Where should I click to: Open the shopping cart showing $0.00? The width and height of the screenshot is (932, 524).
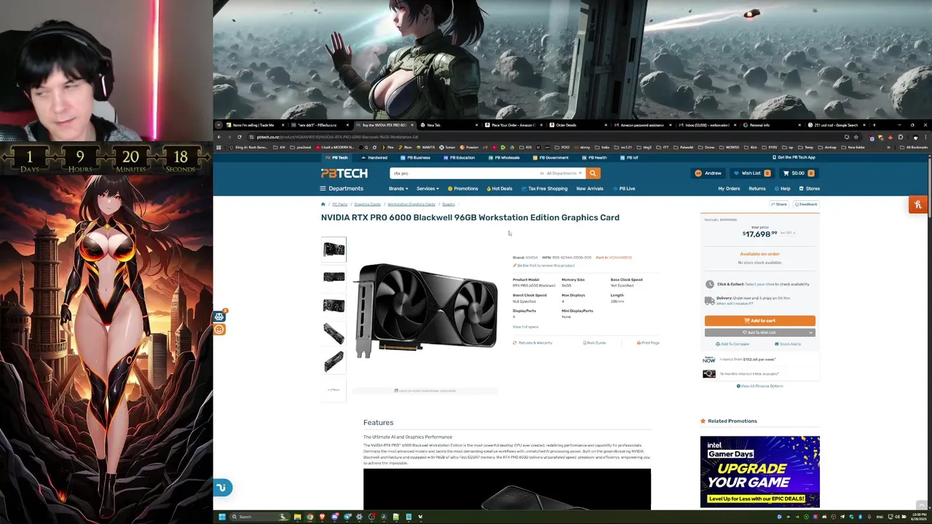pos(798,173)
